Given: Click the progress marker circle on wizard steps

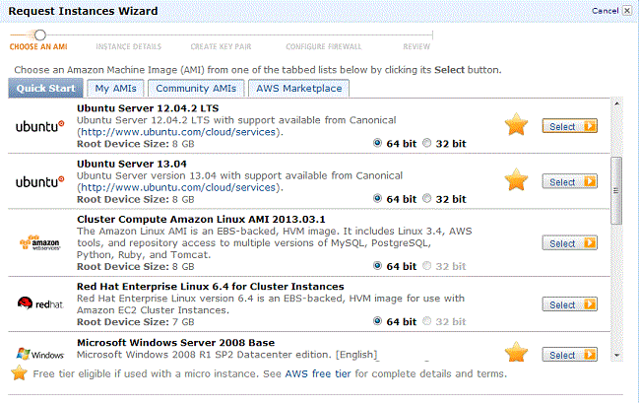Looking at the screenshot, I should [x=40, y=34].
